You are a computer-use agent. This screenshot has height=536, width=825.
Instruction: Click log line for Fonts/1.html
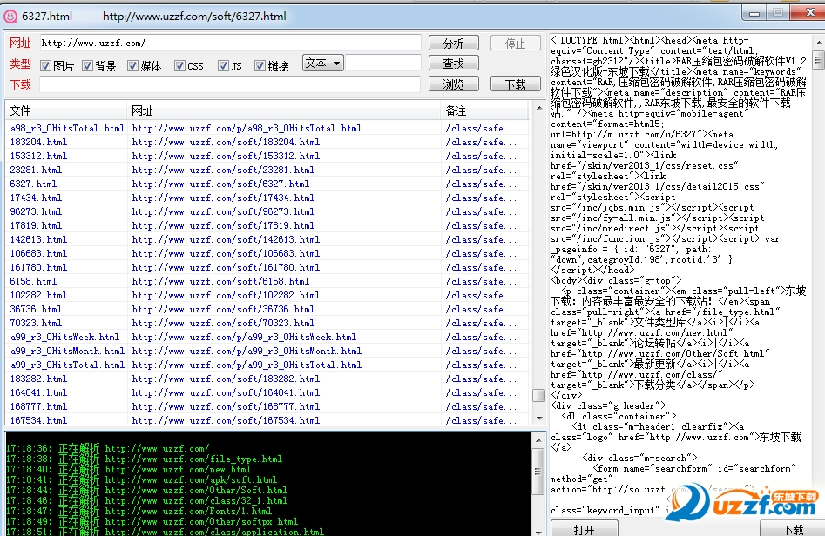tap(139, 511)
